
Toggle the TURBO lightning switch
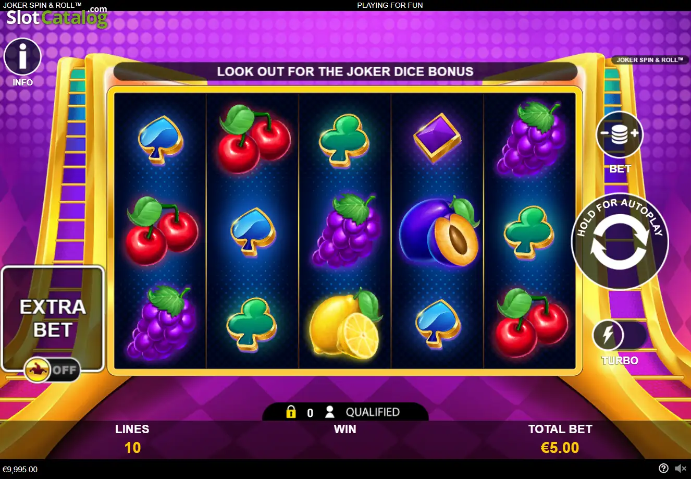pos(619,335)
